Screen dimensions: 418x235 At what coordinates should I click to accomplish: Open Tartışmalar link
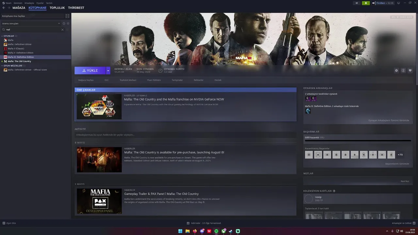tap(177, 80)
